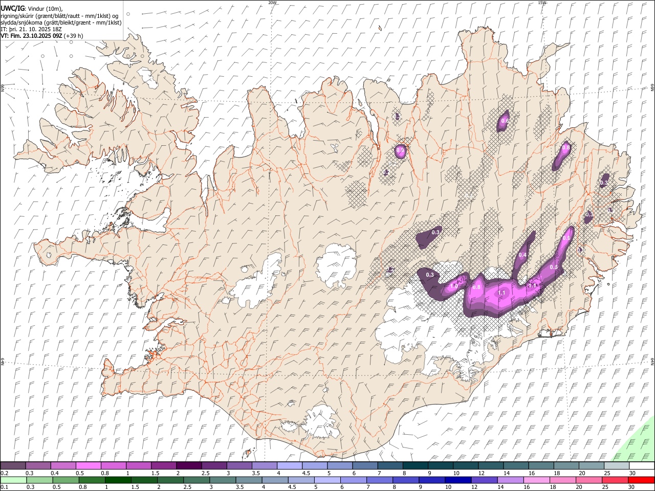Click the 15W longitude label
Screen dimensions: 655x491
tap(542, 3)
